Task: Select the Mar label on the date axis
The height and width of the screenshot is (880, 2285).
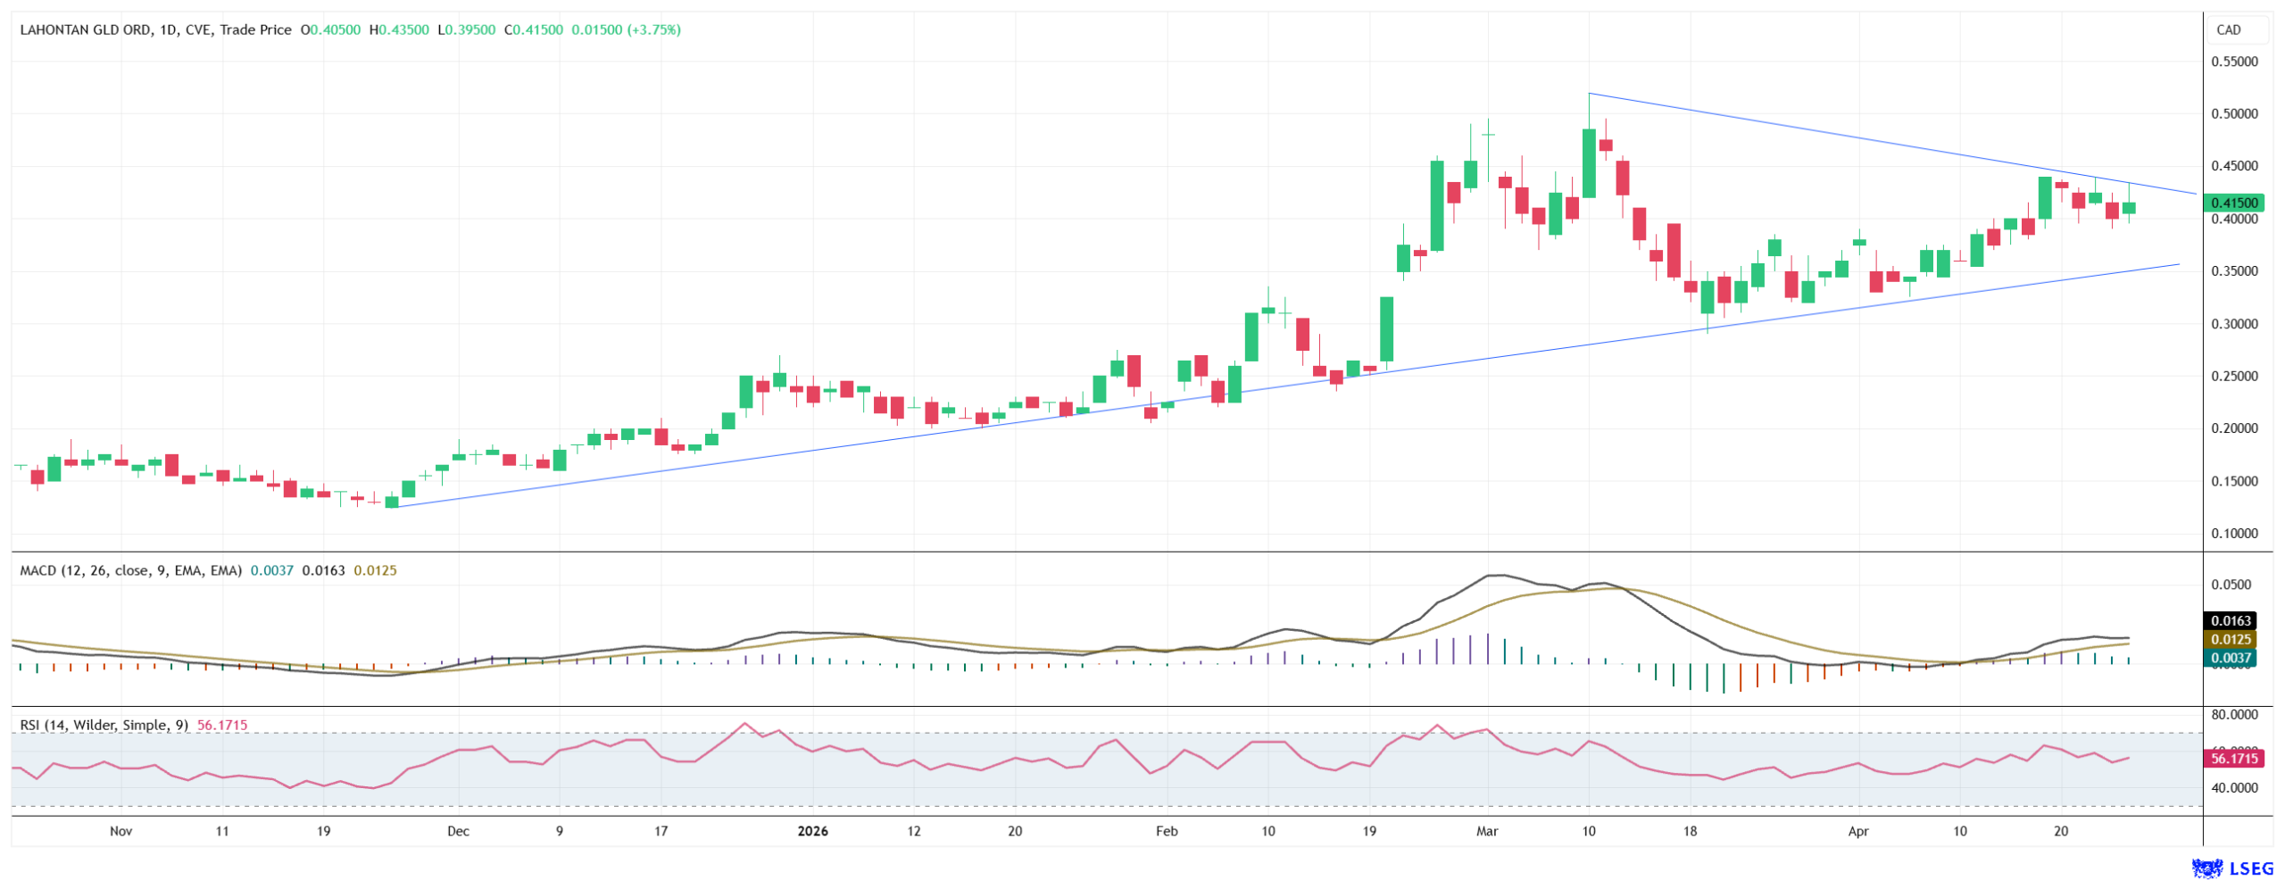Action: (x=1487, y=831)
